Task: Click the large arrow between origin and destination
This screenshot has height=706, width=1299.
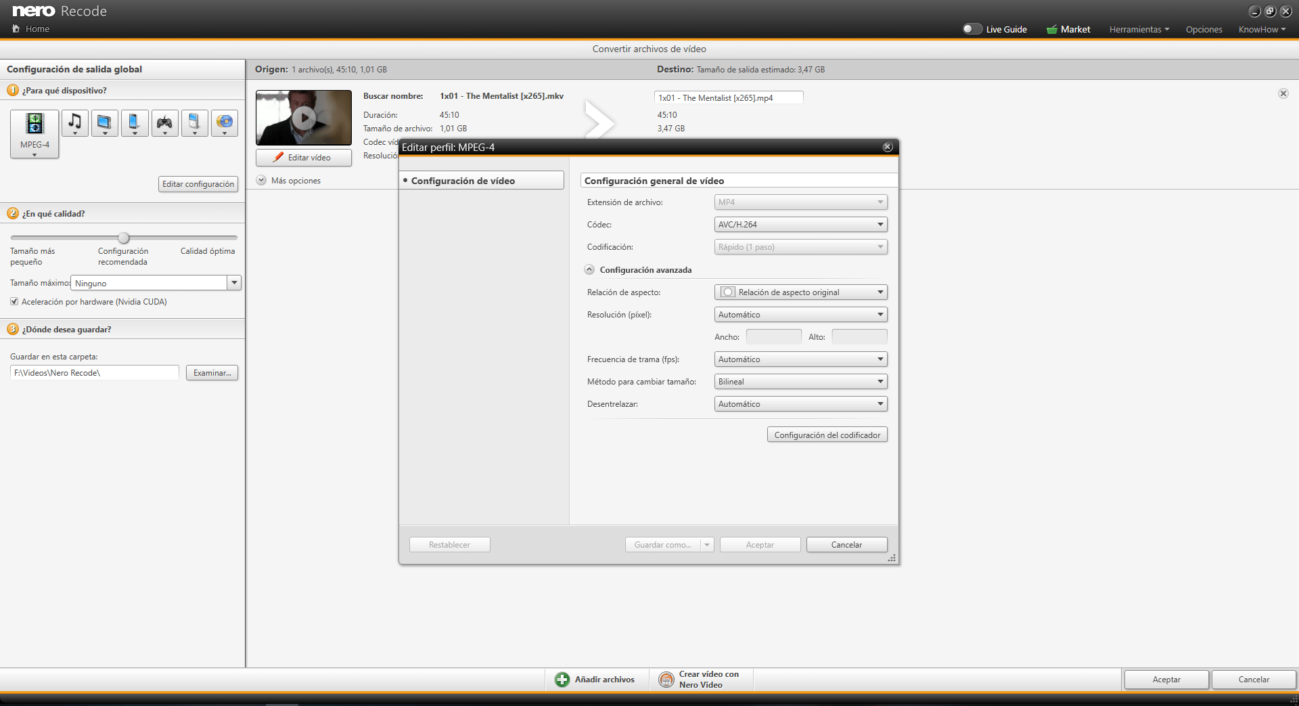Action: (x=599, y=120)
